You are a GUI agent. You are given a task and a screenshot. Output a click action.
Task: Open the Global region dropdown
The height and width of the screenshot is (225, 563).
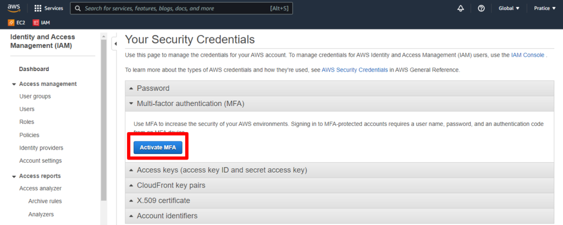[509, 8]
